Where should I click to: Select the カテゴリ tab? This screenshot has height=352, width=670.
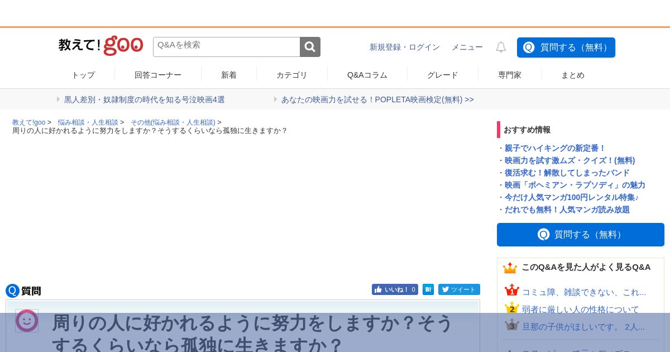[x=292, y=75]
